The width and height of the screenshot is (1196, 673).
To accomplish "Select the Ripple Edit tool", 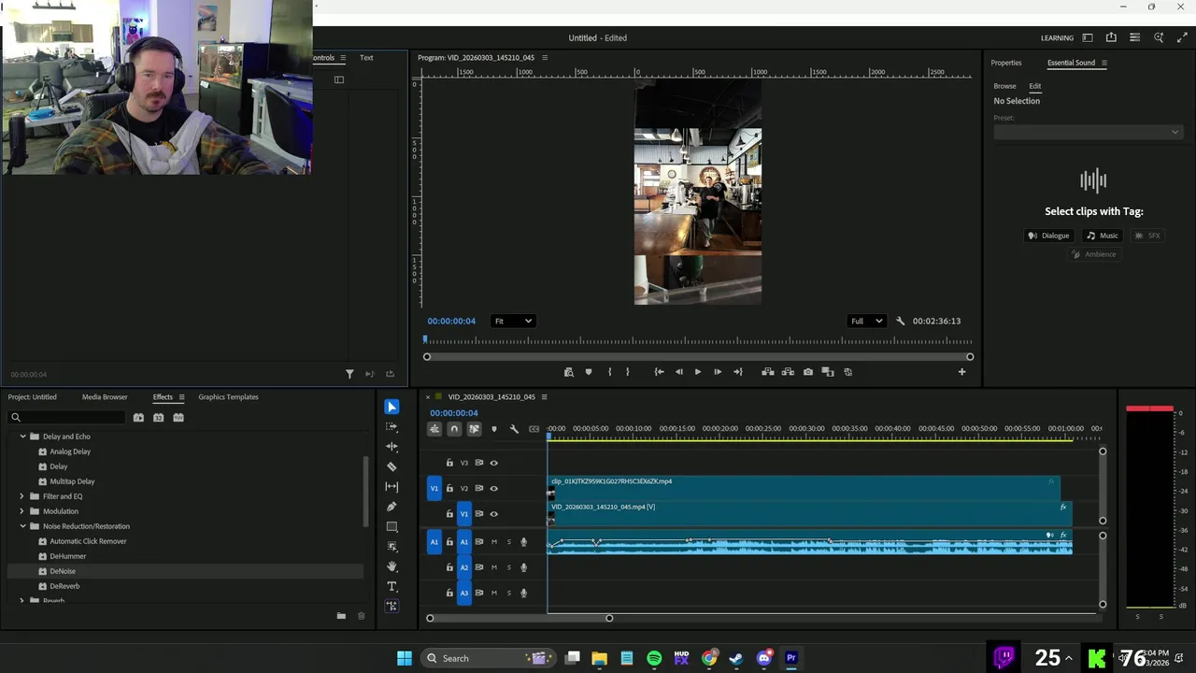I will pos(392,447).
